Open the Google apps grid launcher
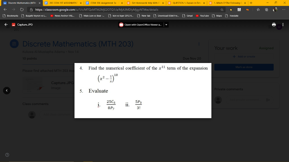Viewport: 289px width, 162px height. (270, 27)
